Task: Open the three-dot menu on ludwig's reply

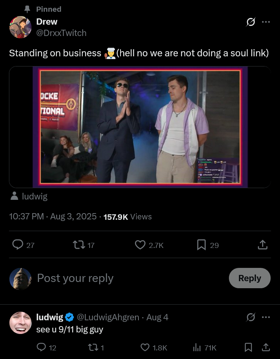Action: click(266, 317)
